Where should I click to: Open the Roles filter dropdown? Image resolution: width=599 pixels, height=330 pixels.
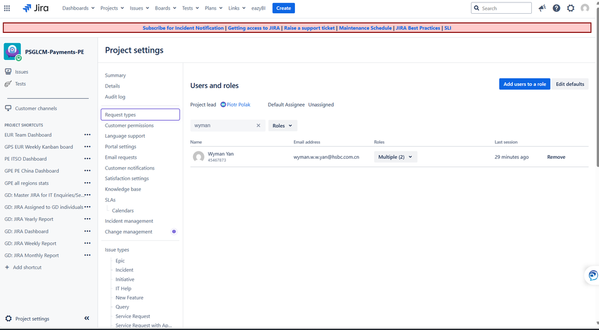point(282,126)
